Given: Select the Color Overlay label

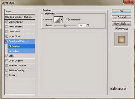Looking at the screenshot, I should [16, 61].
